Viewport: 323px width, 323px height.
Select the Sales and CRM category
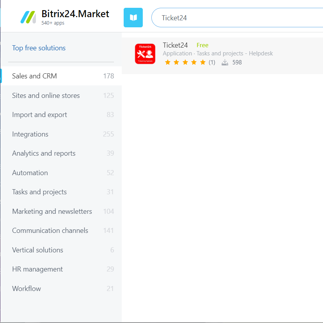tap(34, 76)
